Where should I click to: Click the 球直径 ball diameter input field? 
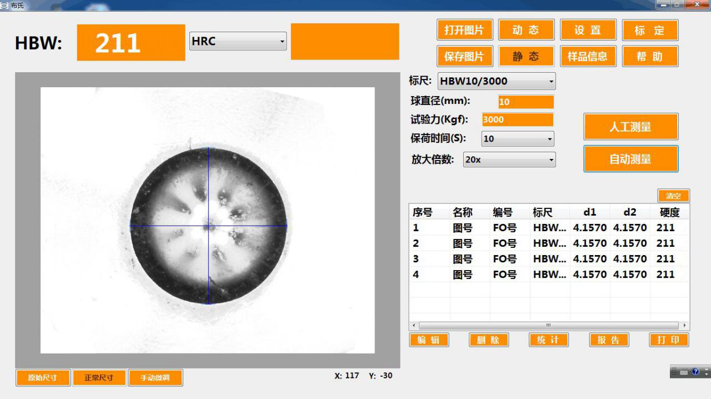[x=525, y=102]
